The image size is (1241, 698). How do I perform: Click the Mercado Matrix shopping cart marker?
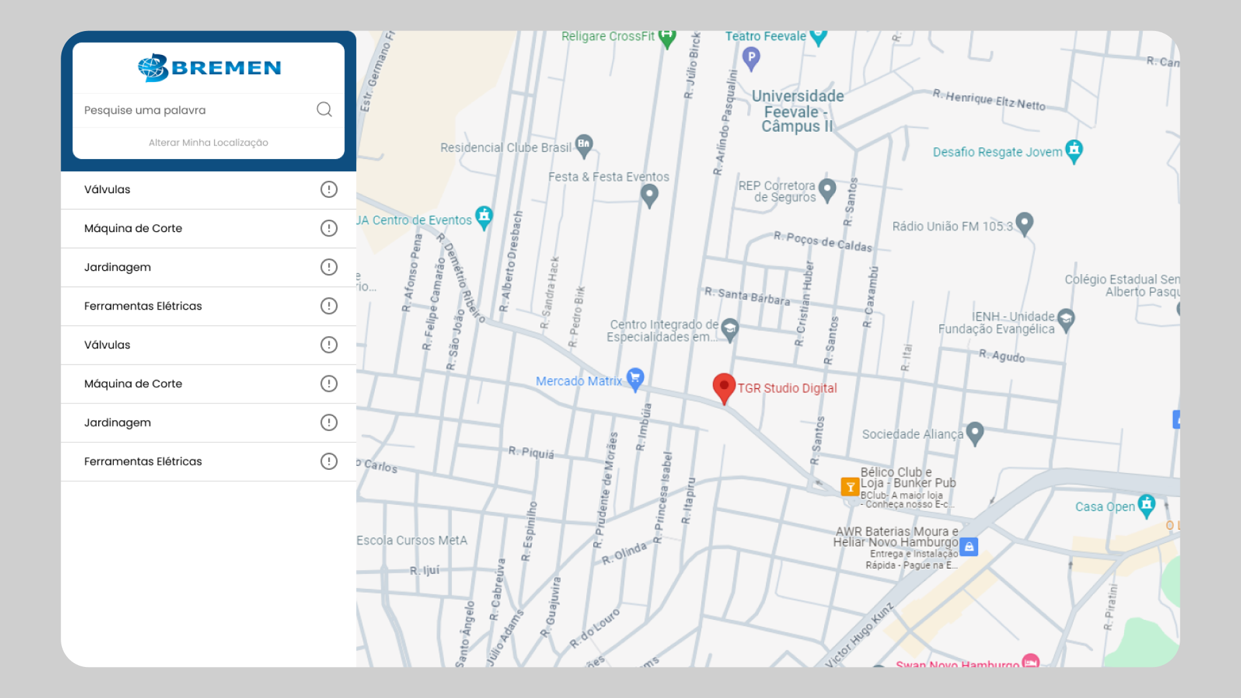[x=635, y=379]
